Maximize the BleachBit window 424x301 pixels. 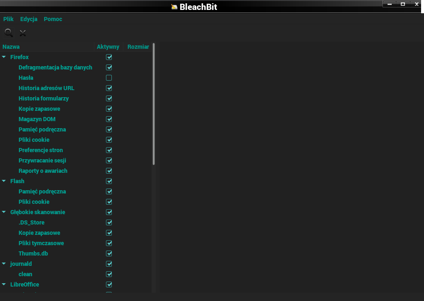pyautogui.click(x=403, y=4)
